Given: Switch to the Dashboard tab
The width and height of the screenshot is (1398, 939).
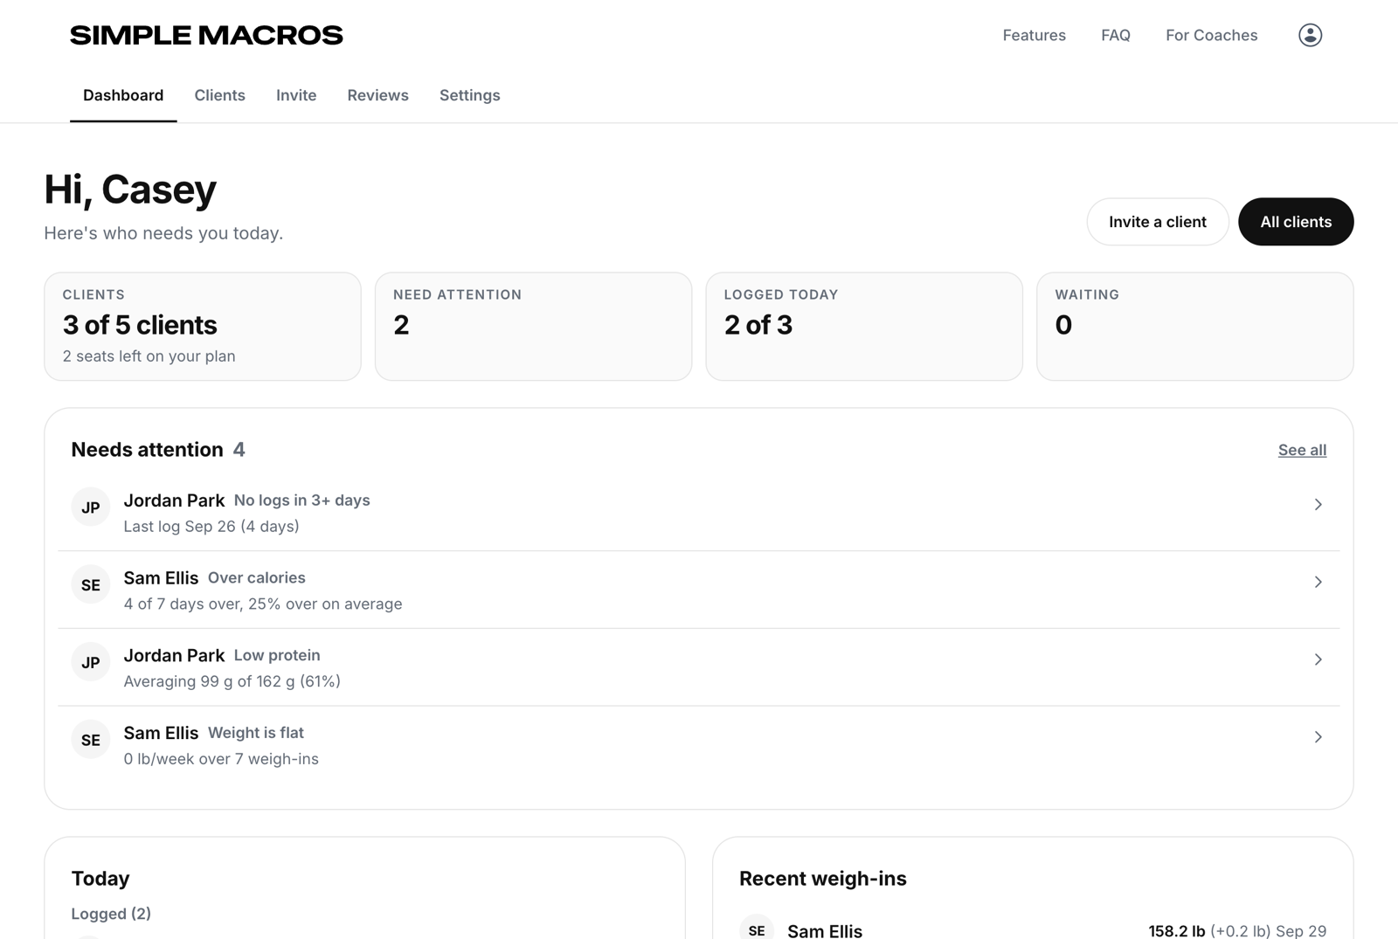Looking at the screenshot, I should 123,95.
